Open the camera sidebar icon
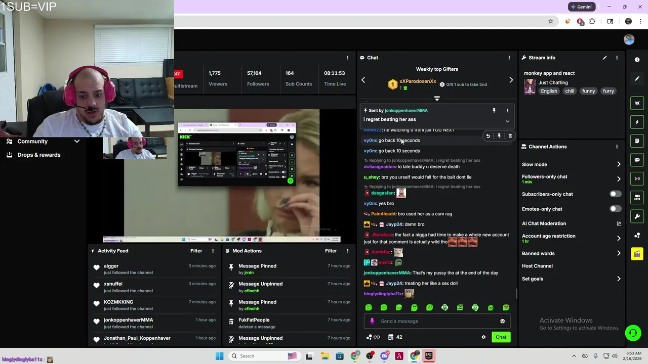648x364 pixels. [637, 197]
